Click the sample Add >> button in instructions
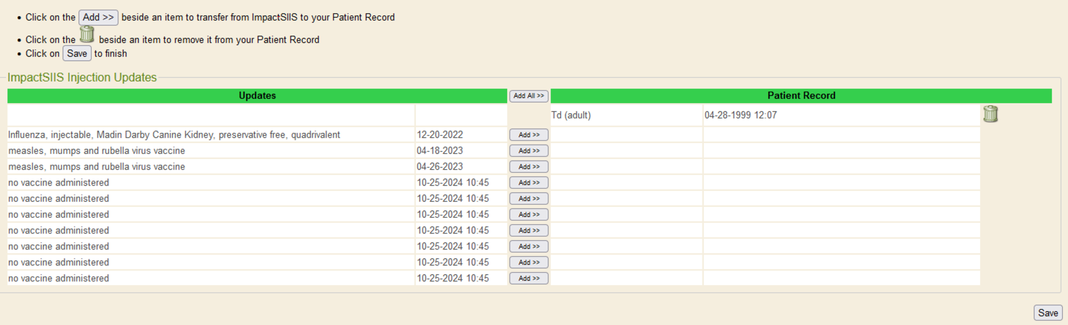 coord(98,18)
